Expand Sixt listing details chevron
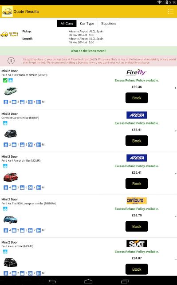Image resolution: width=177 pixels, height=285 pixels. point(175,259)
